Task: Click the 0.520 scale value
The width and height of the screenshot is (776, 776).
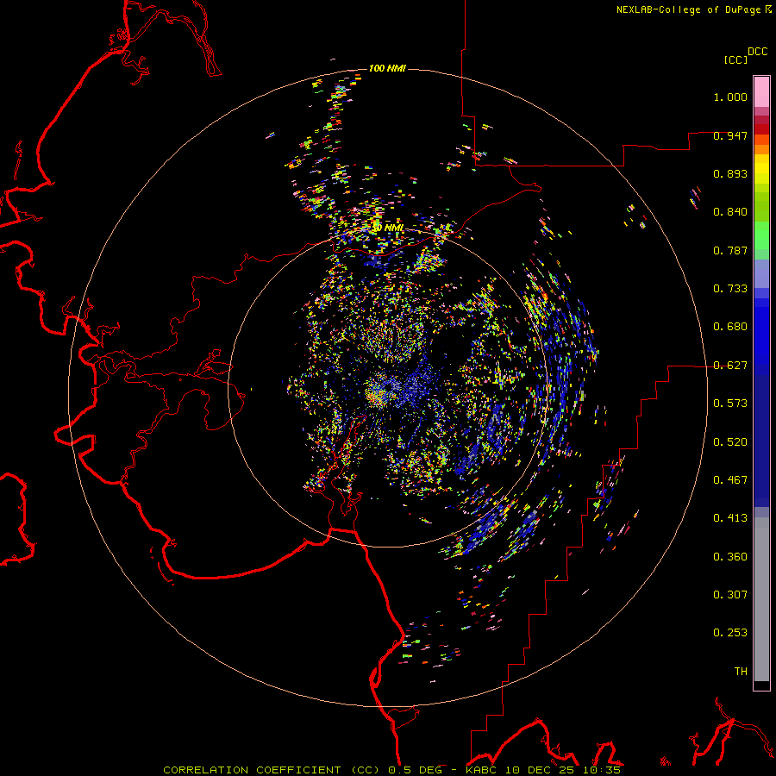Action: point(730,442)
